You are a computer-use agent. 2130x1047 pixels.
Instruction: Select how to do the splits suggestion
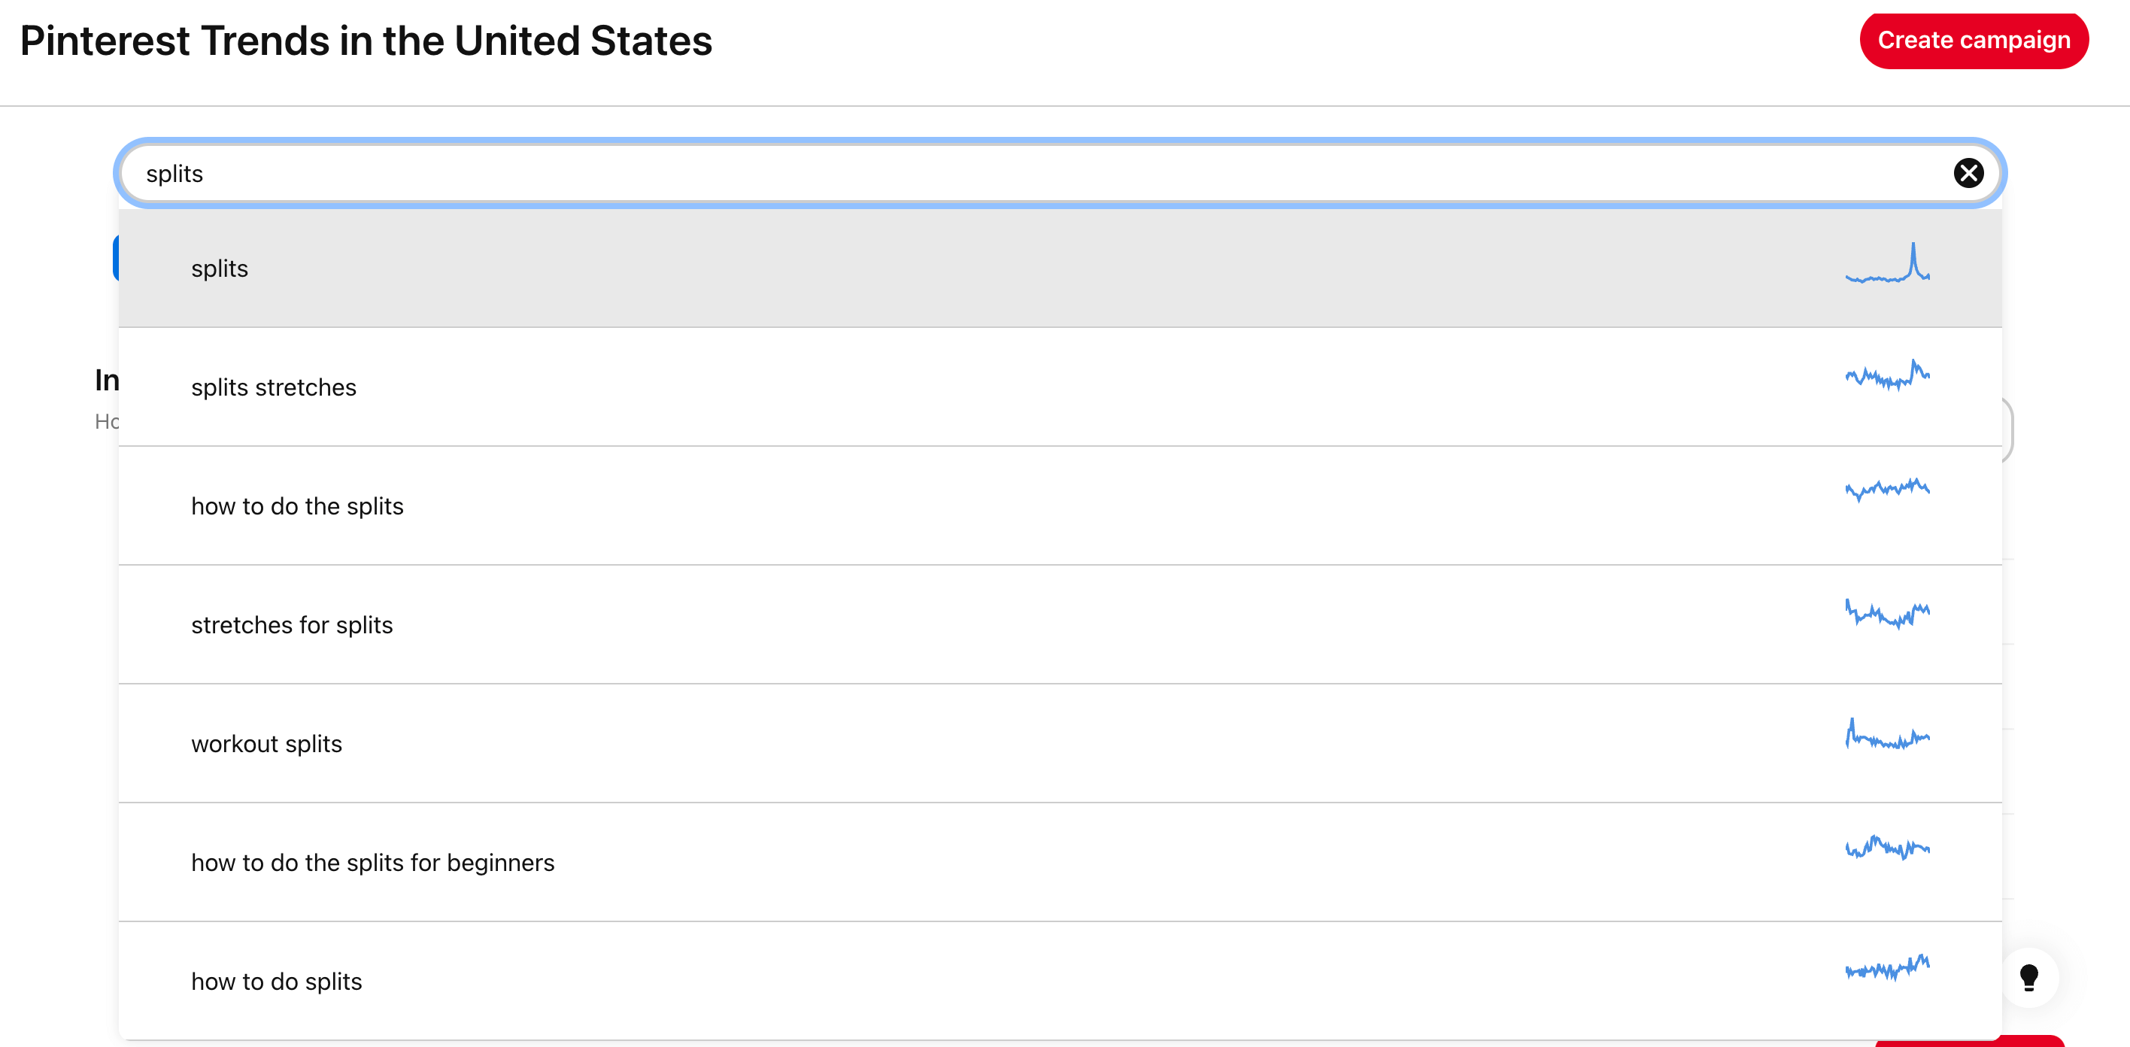[x=1060, y=506]
